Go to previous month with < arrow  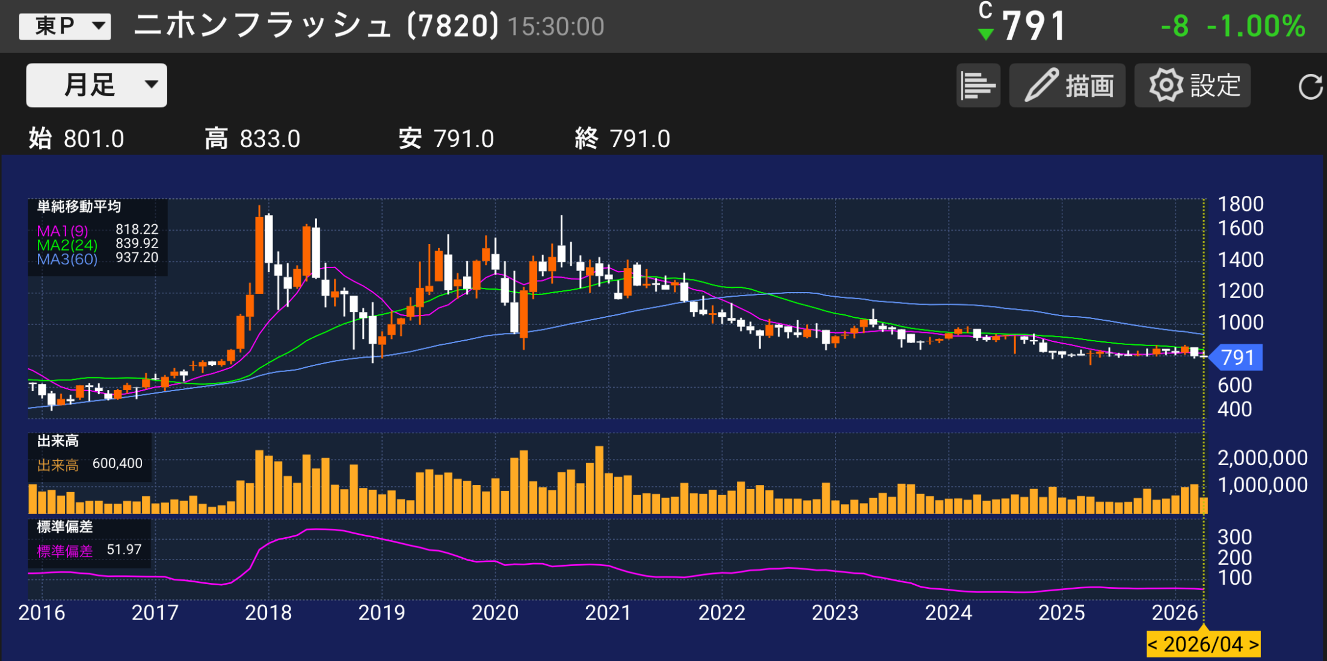1153,644
